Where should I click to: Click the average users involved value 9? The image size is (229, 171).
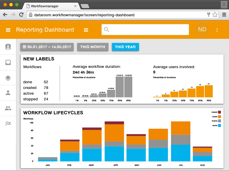pos(154,72)
